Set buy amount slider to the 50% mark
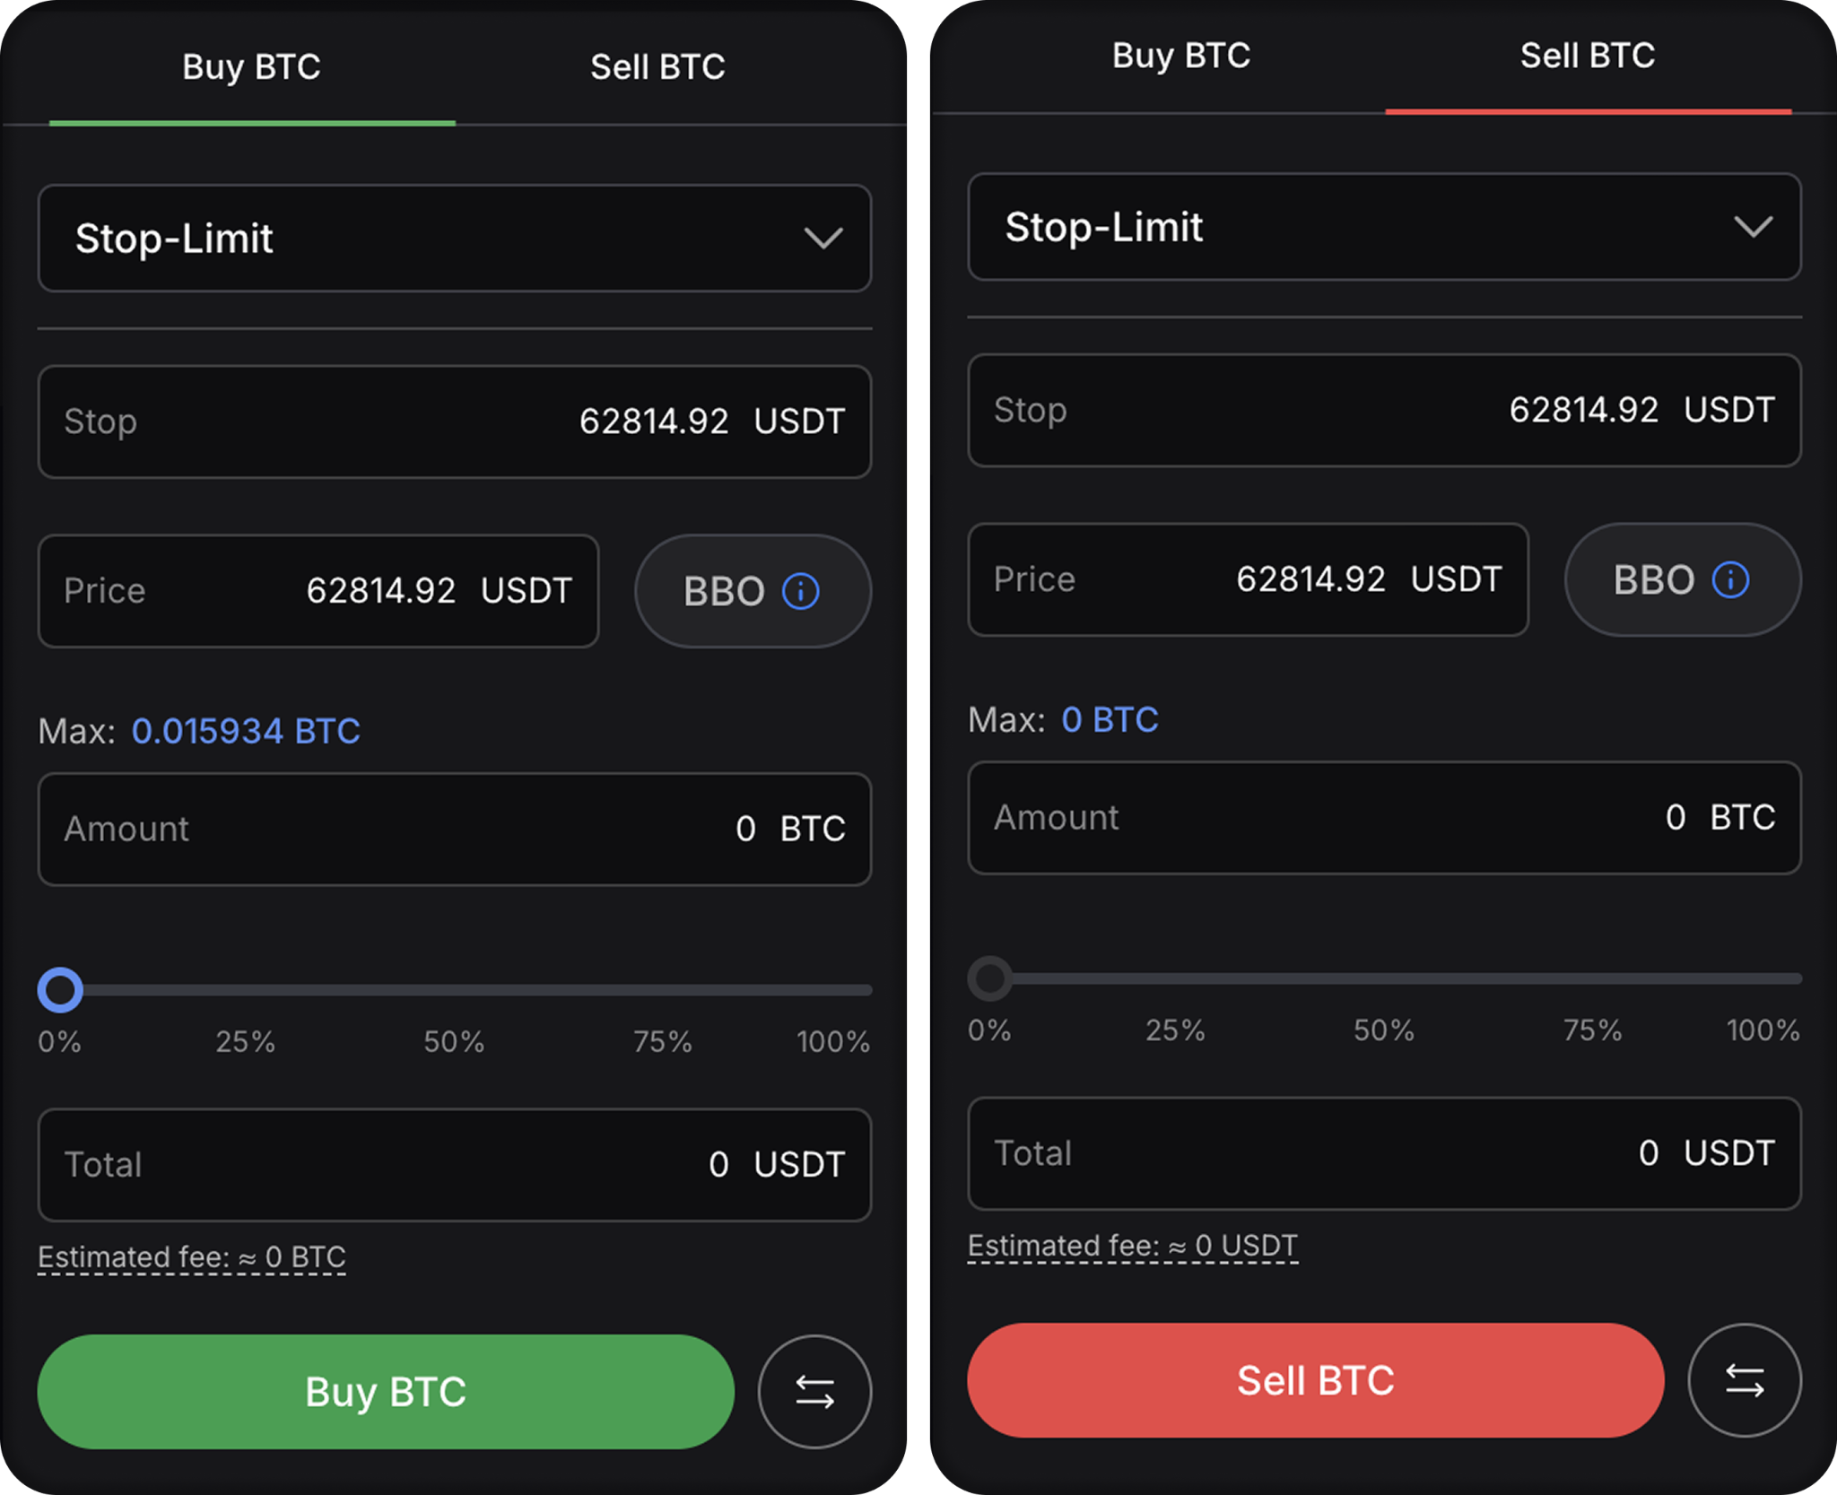This screenshot has width=1837, height=1495. (455, 990)
